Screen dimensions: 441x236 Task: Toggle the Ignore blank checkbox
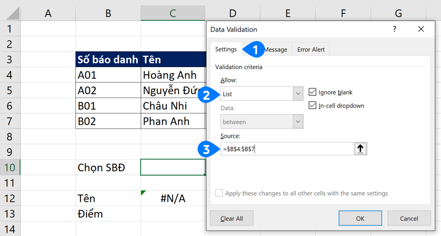point(312,92)
